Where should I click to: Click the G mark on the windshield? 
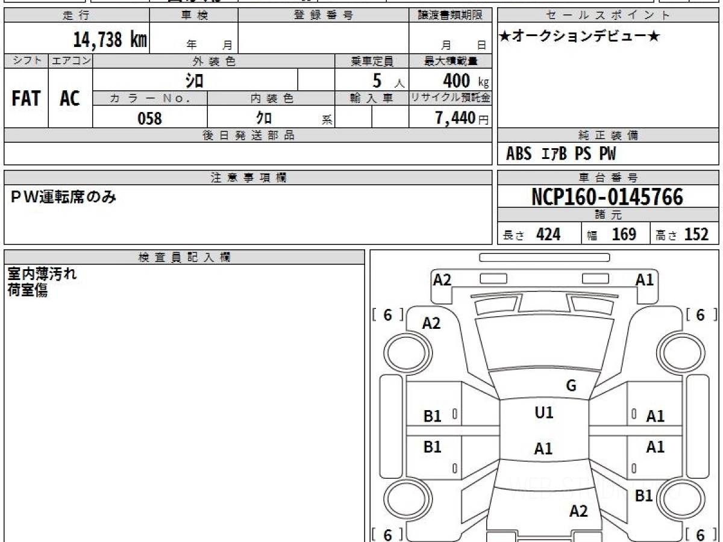pyautogui.click(x=571, y=386)
